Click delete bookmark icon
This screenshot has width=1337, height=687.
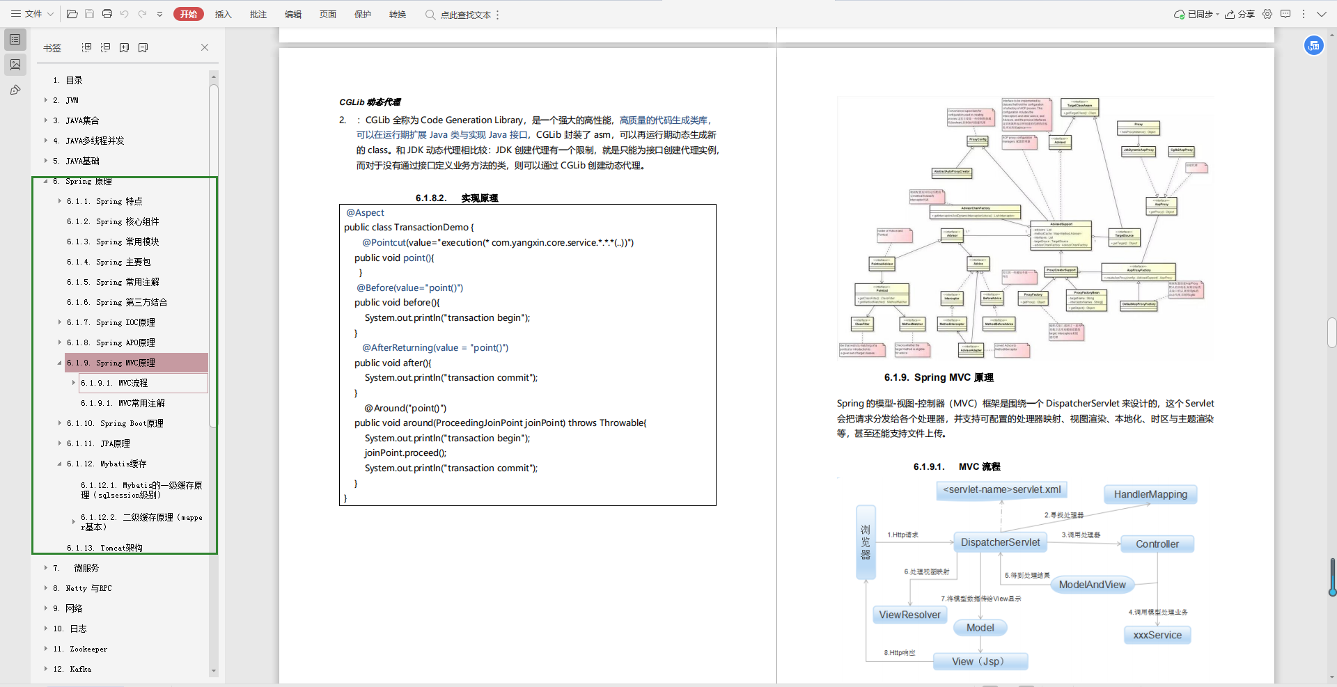pyautogui.click(x=143, y=47)
